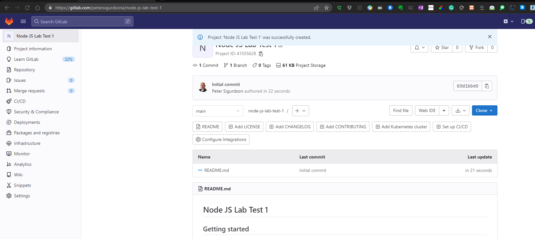Reload the browser page
This screenshot has width=535, height=239.
(27, 8)
